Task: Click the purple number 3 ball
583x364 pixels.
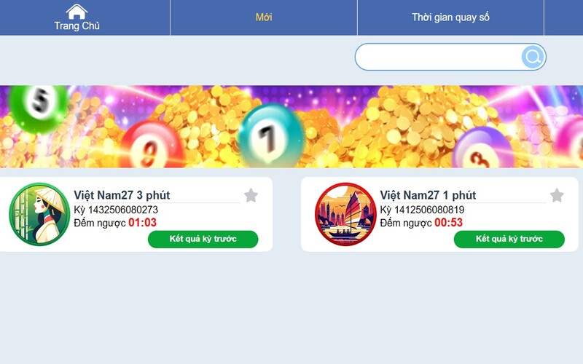Action: 483,149
